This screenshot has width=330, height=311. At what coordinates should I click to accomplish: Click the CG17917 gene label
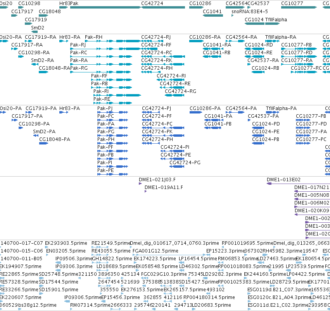(x=22, y=12)
